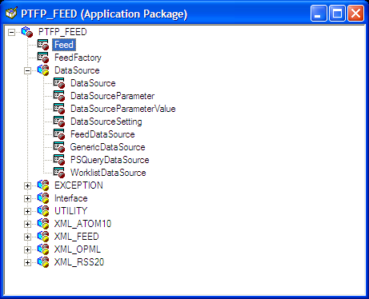369x299 pixels.
Task: Close the PTFP_FEED Application Package window
Action: pos(355,13)
